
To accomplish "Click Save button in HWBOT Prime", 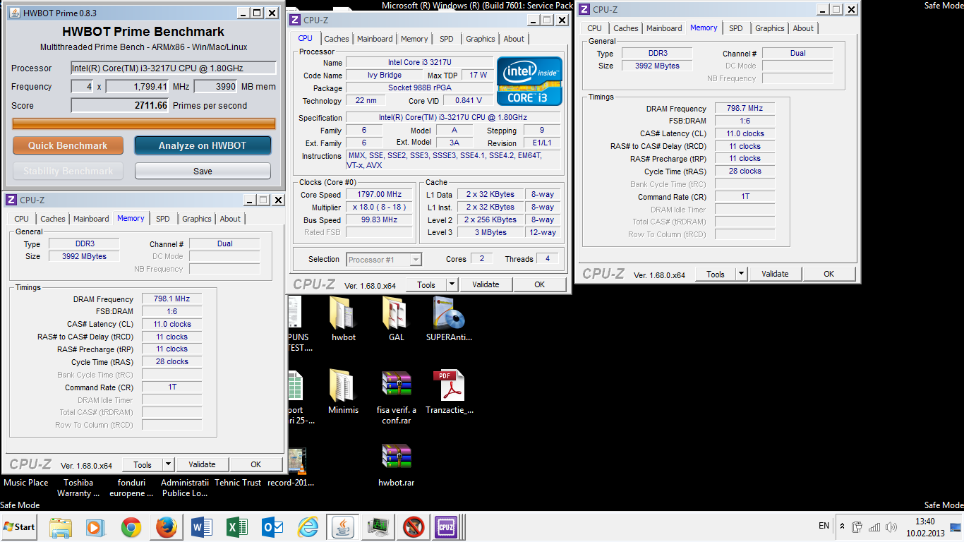I will [x=203, y=171].
